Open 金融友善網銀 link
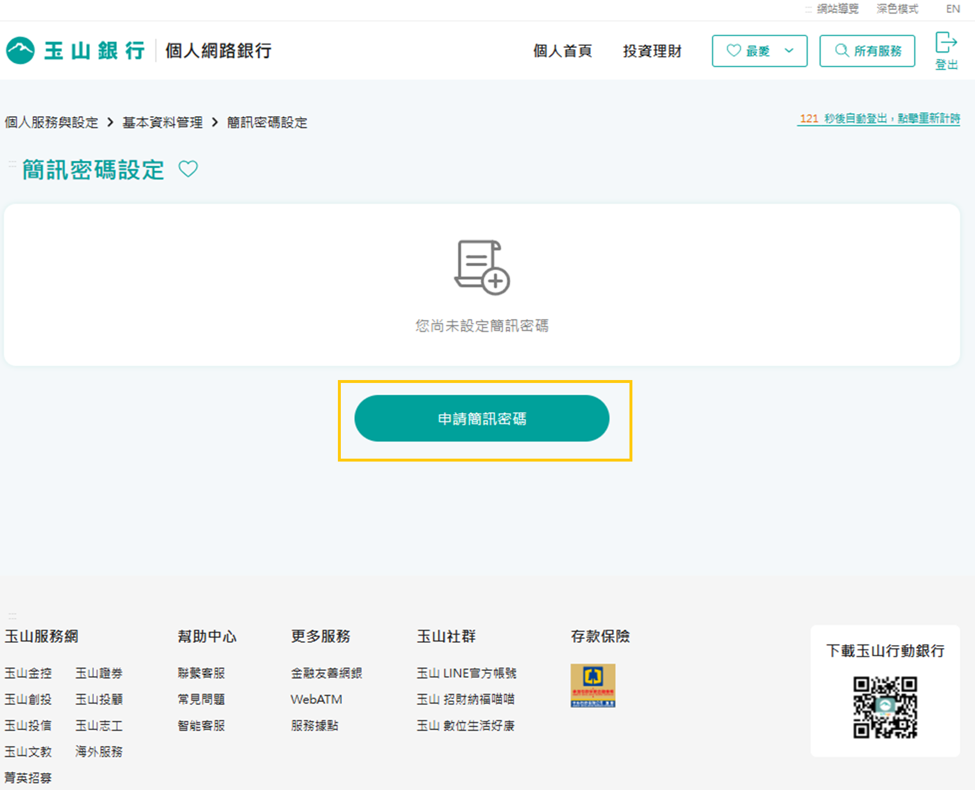Image resolution: width=975 pixels, height=790 pixels. pos(326,673)
